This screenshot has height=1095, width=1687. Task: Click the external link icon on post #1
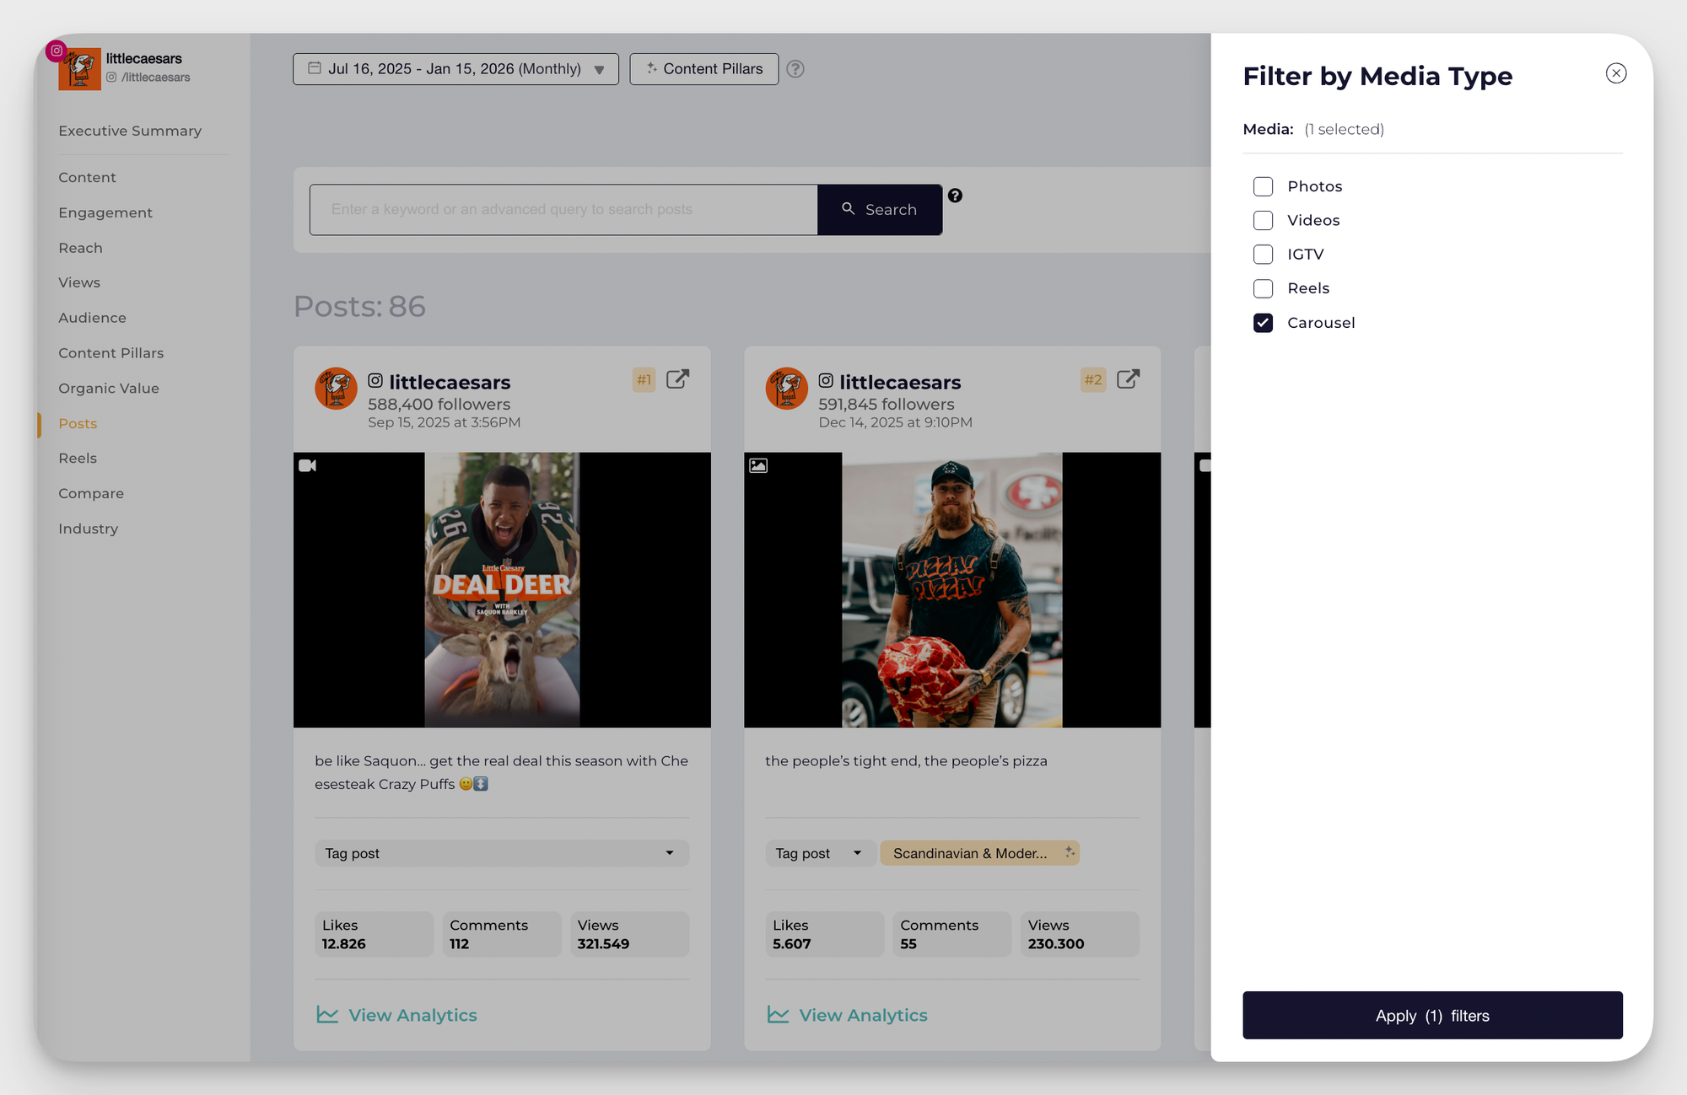677,379
